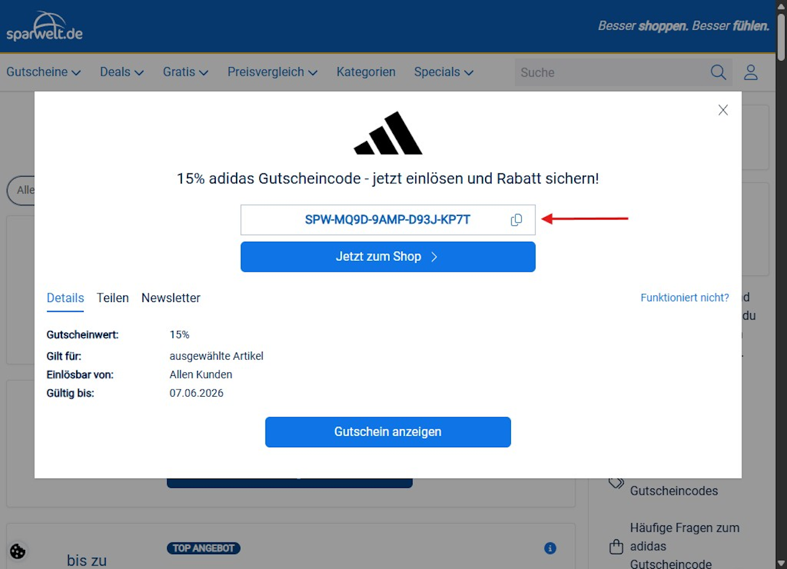Close the adidas coupon dialog with the X

723,110
